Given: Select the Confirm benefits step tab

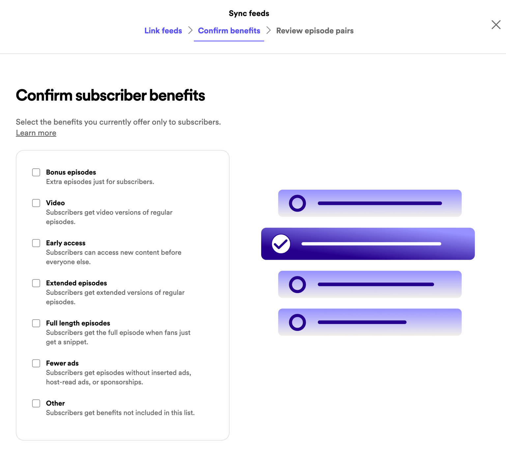Looking at the screenshot, I should tap(229, 31).
